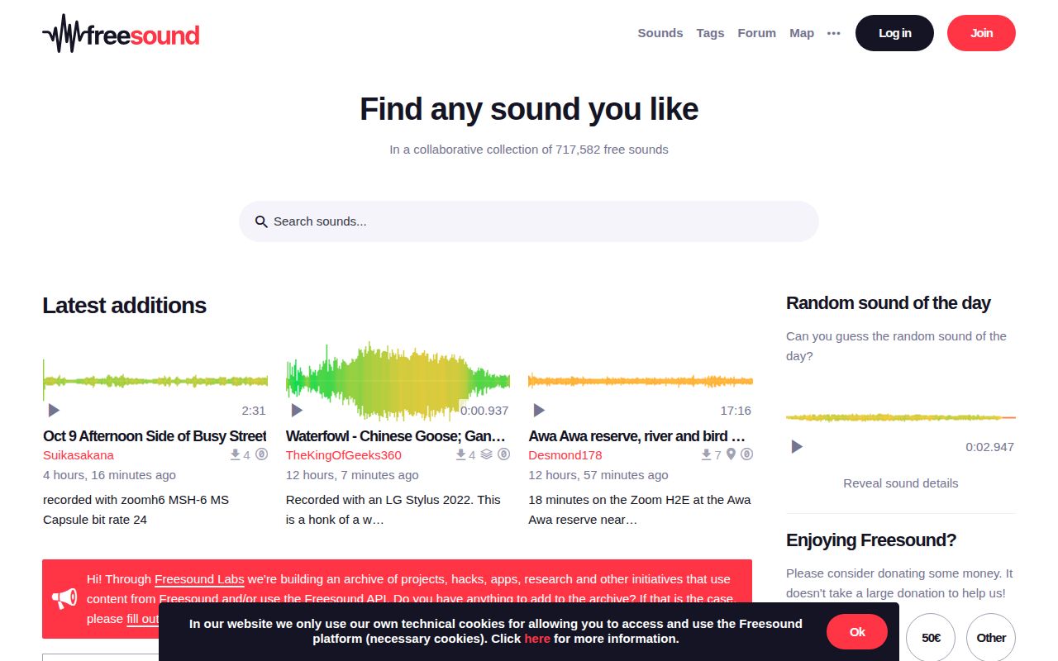Click the pack icon on the Waterfowl sound

[x=485, y=454]
